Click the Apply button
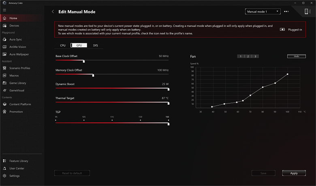This screenshot has width=316, height=186. tap(294, 173)
